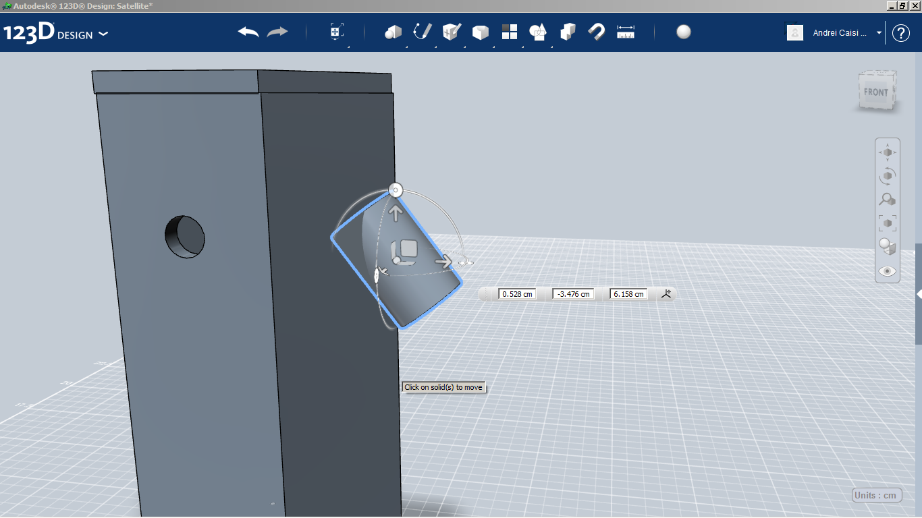Undo the last action
Screen dimensions: 922x518
(x=248, y=32)
